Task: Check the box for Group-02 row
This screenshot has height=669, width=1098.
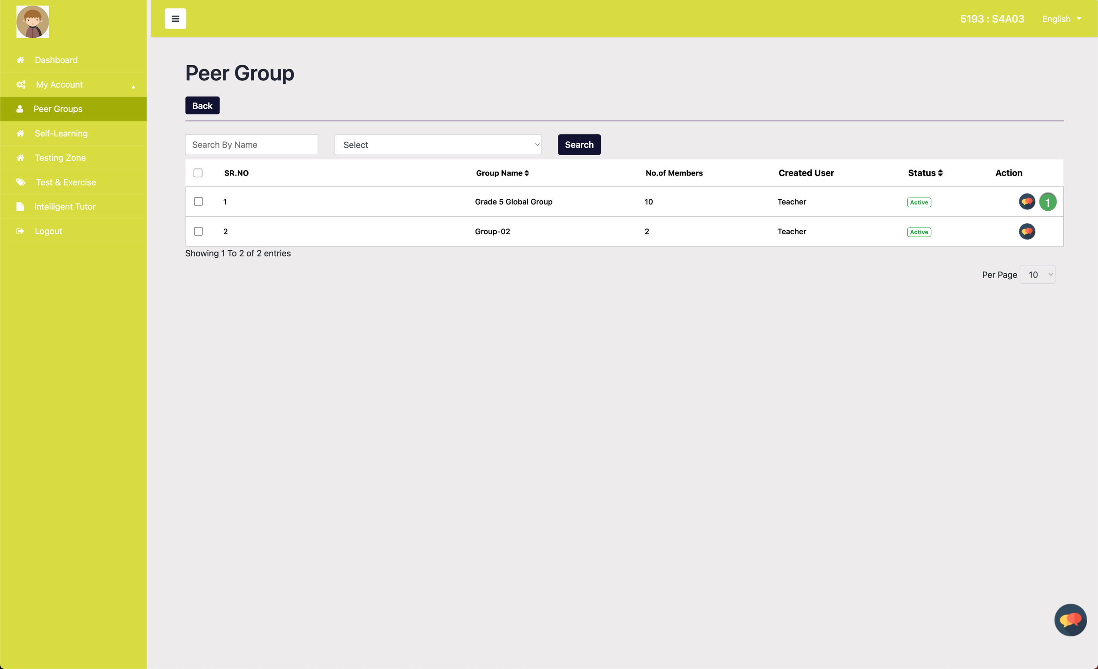Action: (x=198, y=232)
